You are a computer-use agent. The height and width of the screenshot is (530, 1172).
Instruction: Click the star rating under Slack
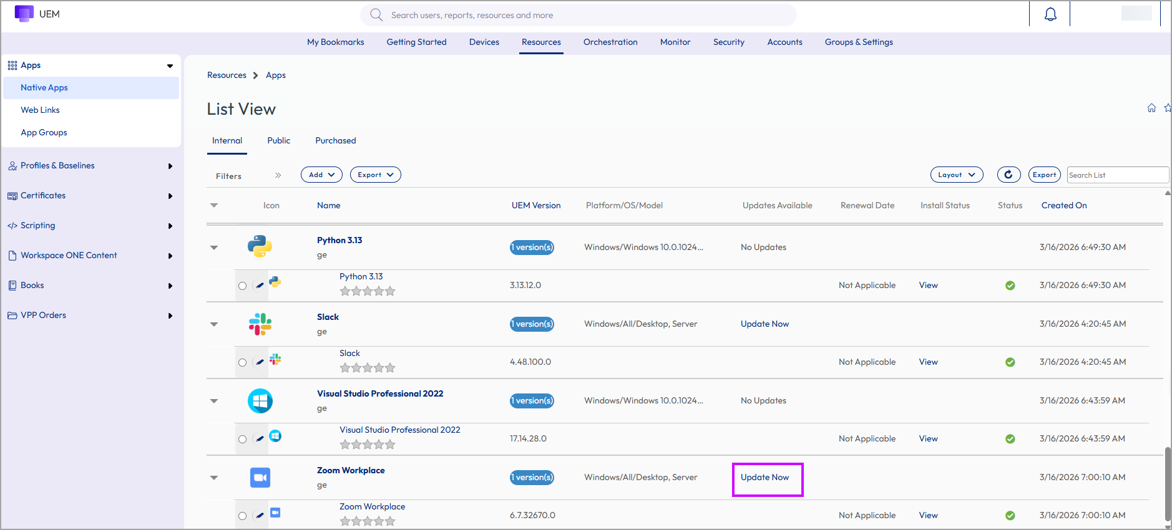click(368, 368)
